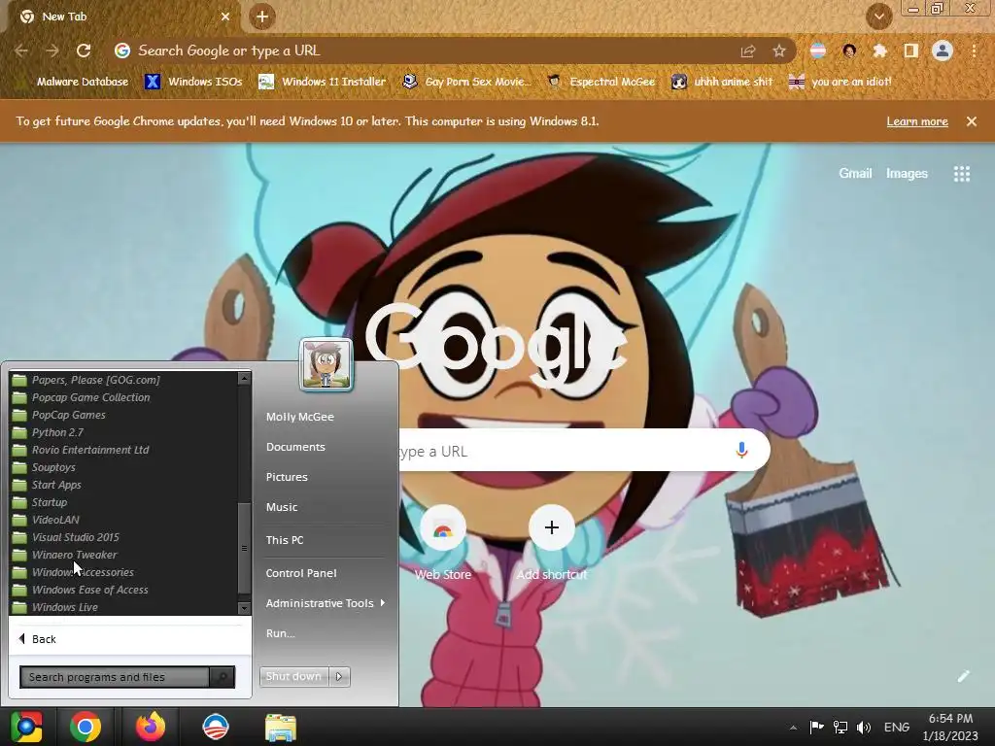The width and height of the screenshot is (995, 746).
Task: Open the you are an idiot! bookmark
Action: [840, 82]
